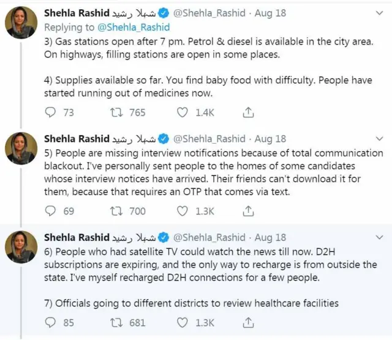Screen dimensions: 392x340
Task: Reply to the interview notifications tweet
Action: (51, 211)
